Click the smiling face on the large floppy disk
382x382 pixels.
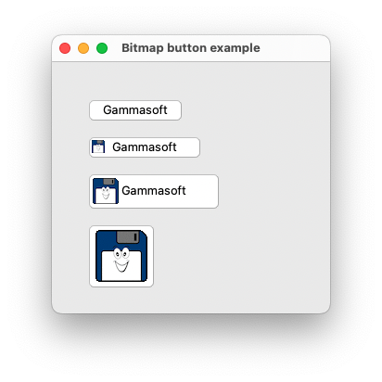(121, 260)
